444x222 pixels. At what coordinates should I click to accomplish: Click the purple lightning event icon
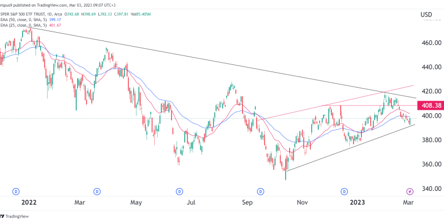[410, 191]
